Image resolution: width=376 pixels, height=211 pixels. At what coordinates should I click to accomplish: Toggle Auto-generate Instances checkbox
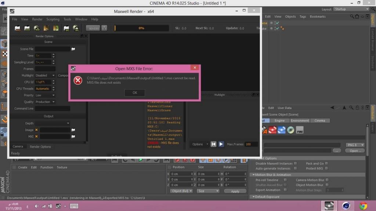click(296, 168)
